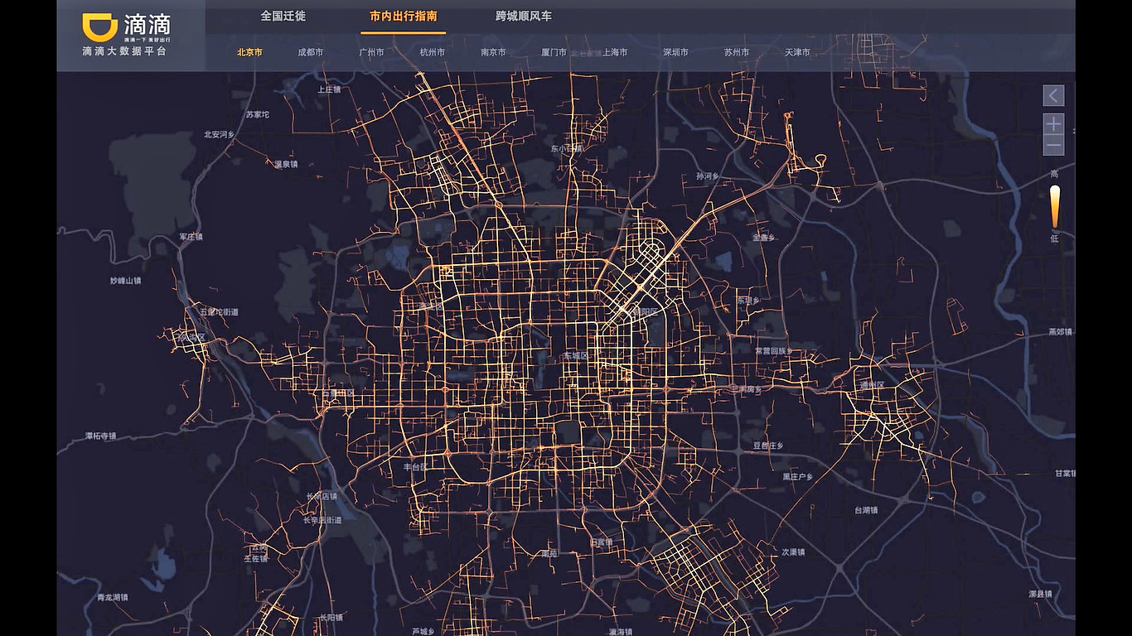Screen dimensions: 1132x636
Task: Click the 瀛海镇 map label
Action: pos(621,631)
